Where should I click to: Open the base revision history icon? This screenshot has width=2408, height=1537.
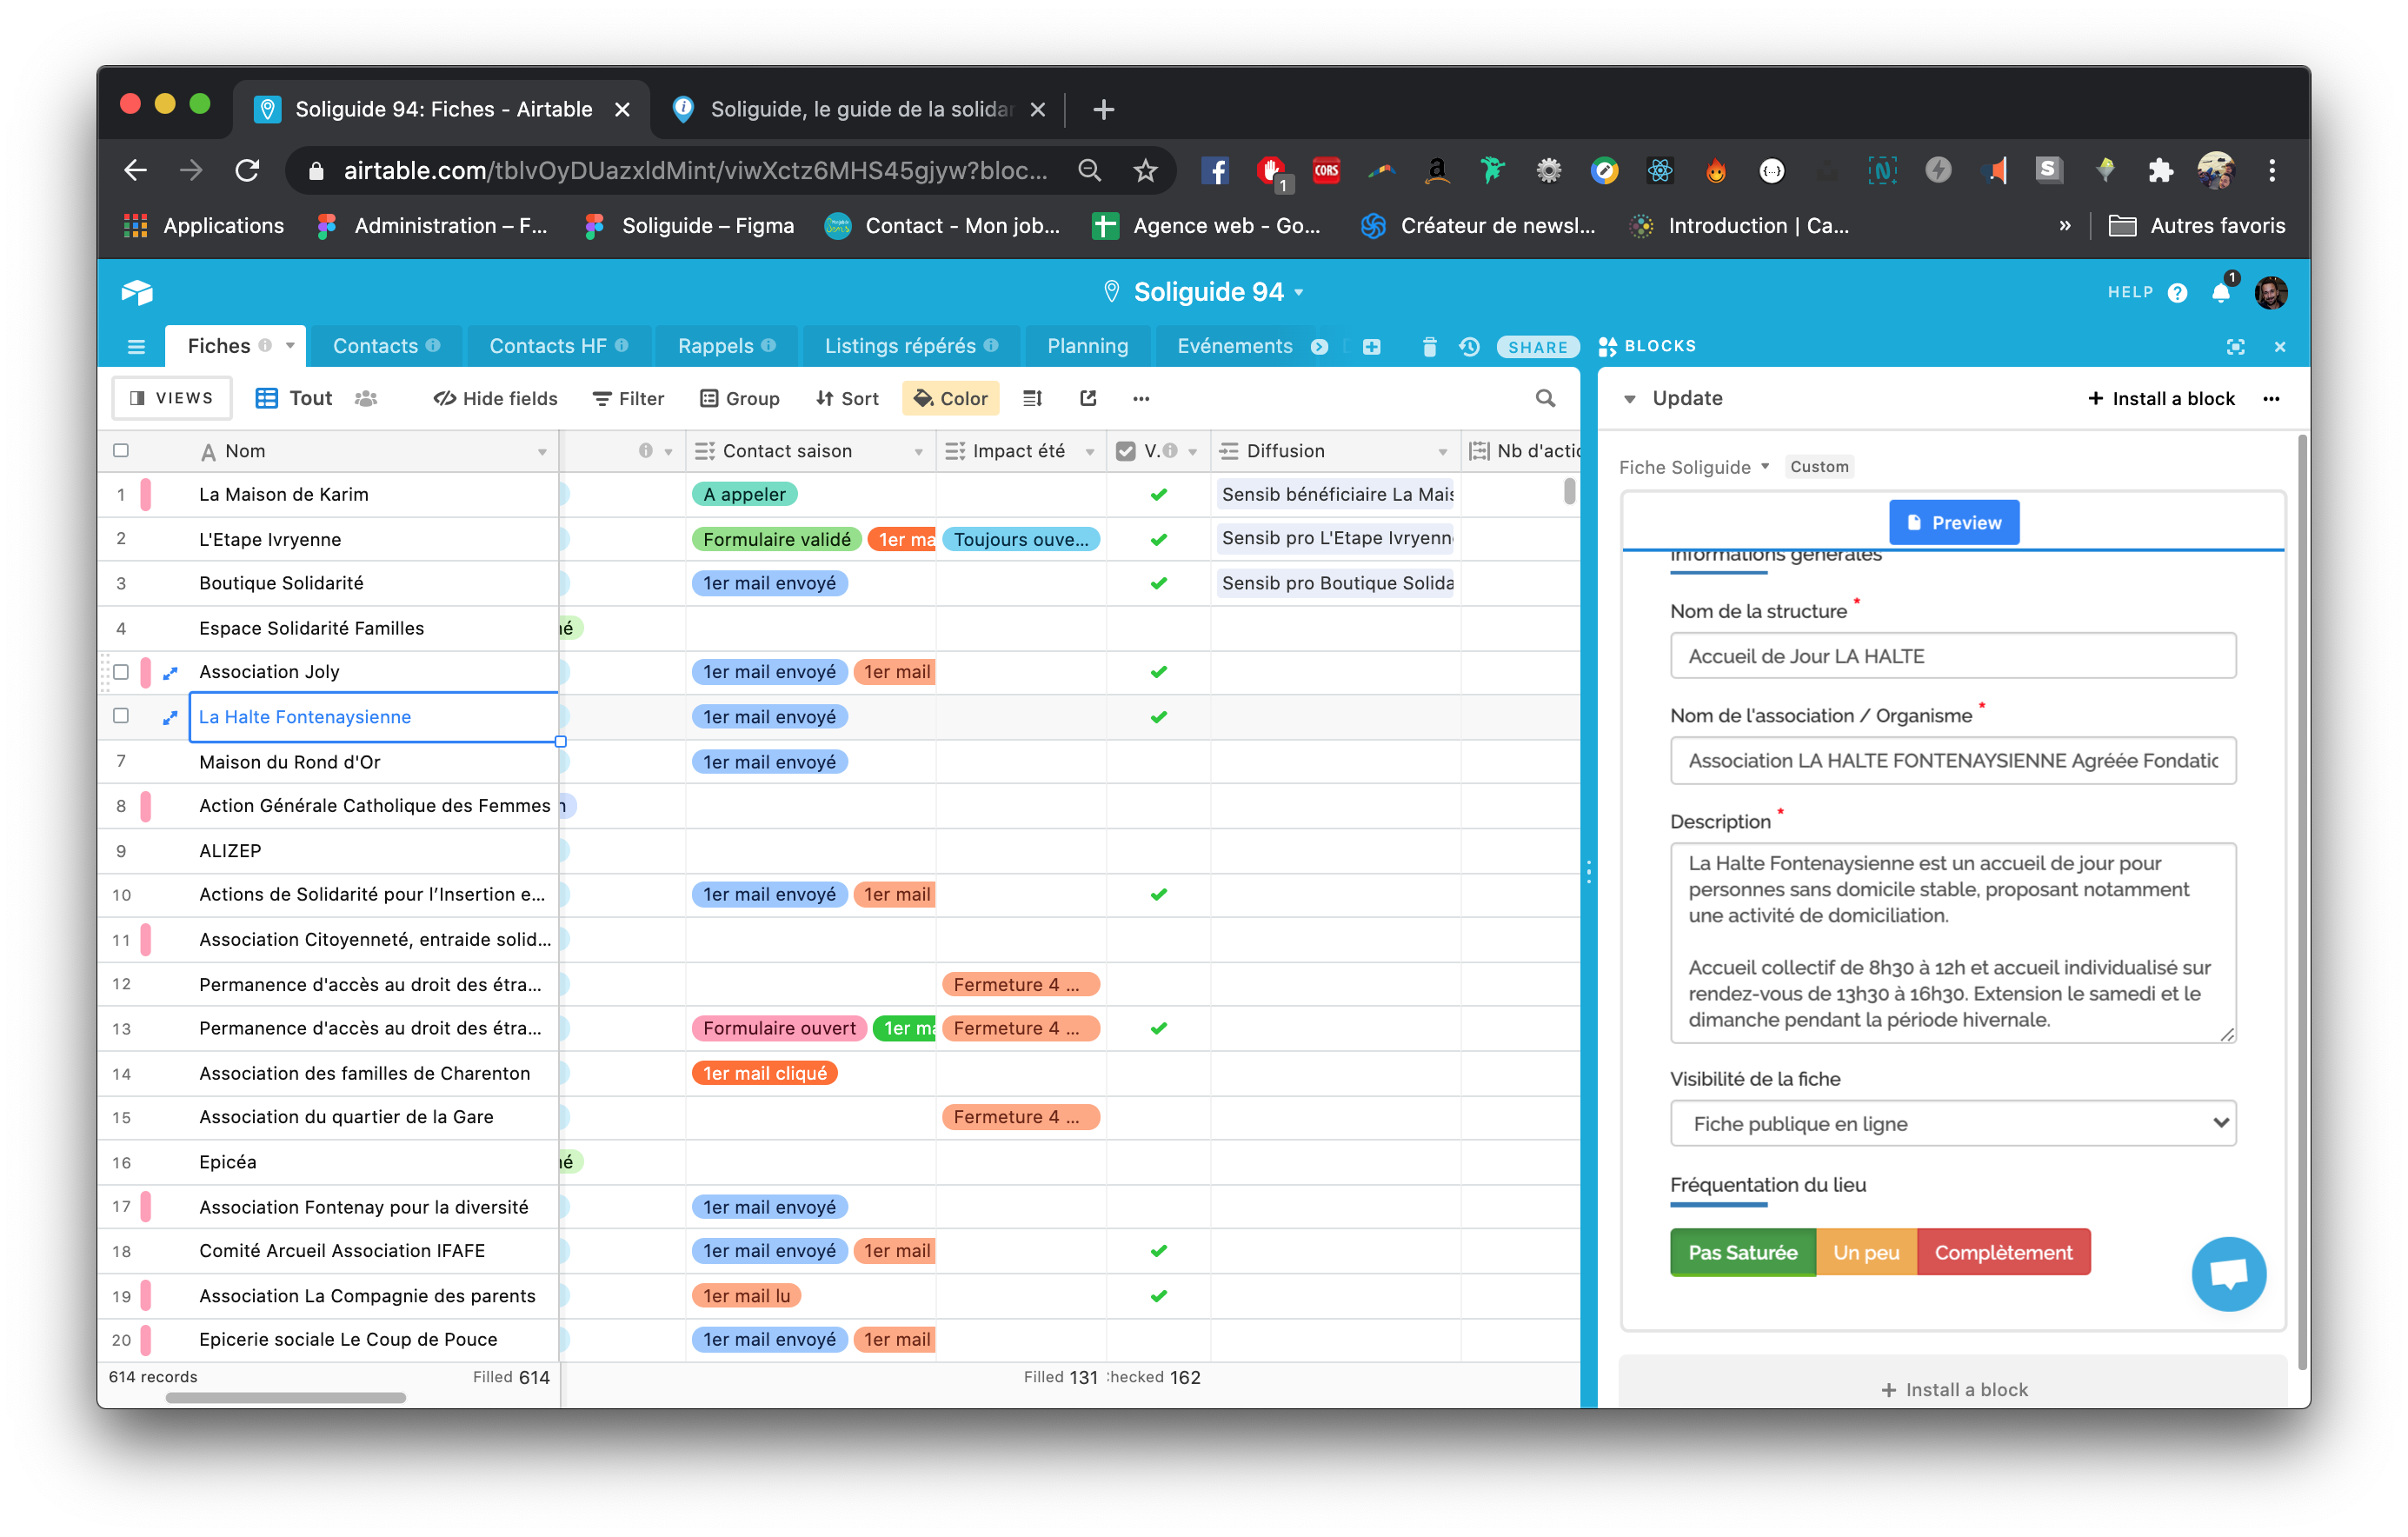(x=1468, y=346)
